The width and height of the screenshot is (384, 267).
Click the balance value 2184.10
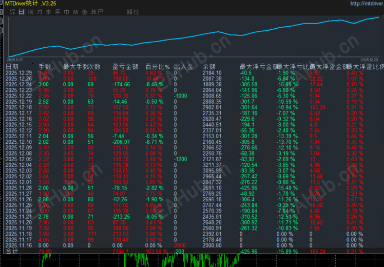pos(212,73)
